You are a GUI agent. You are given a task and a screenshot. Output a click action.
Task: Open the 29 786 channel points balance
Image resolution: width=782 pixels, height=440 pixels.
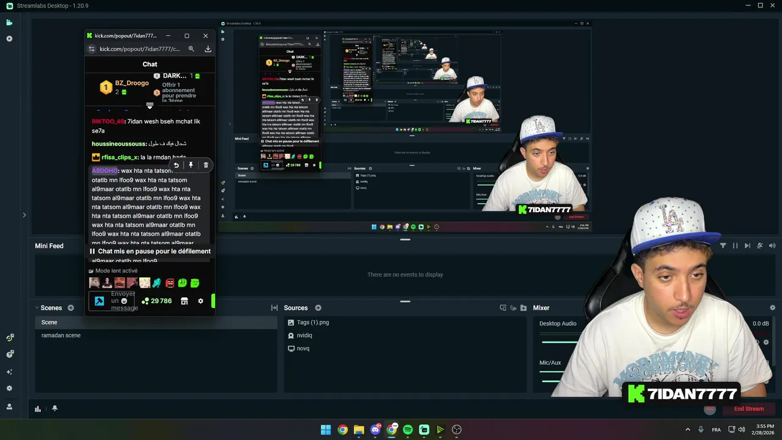click(x=156, y=301)
